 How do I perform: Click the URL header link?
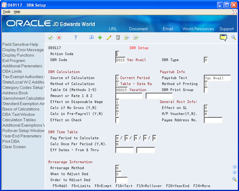(x=113, y=29)
